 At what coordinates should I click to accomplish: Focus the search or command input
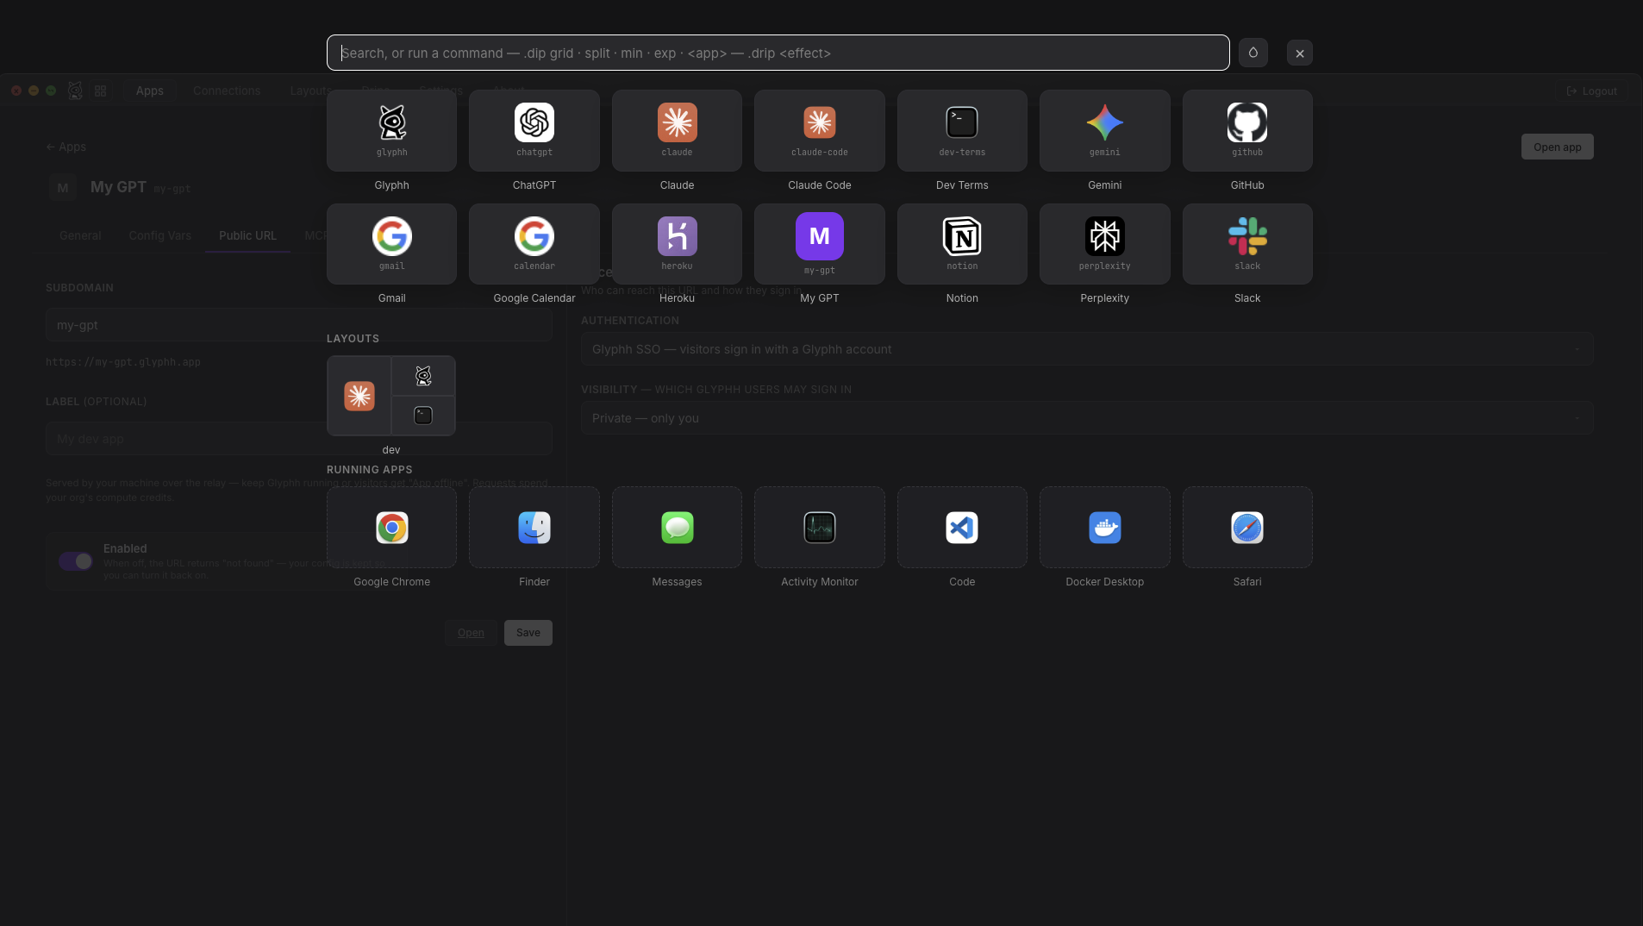pyautogui.click(x=778, y=53)
